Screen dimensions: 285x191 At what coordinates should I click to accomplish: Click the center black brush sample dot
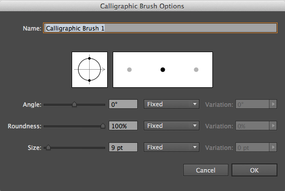[x=163, y=70]
